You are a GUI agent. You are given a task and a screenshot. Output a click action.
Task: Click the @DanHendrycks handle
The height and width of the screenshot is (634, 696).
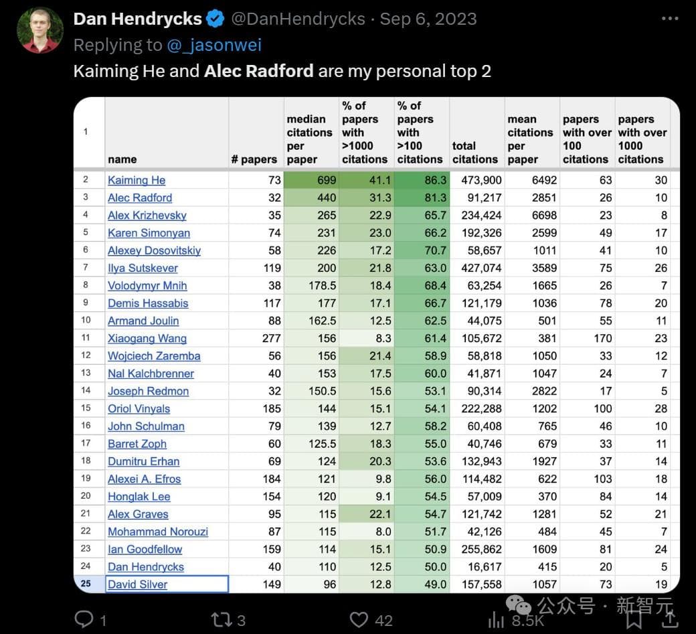tap(298, 19)
